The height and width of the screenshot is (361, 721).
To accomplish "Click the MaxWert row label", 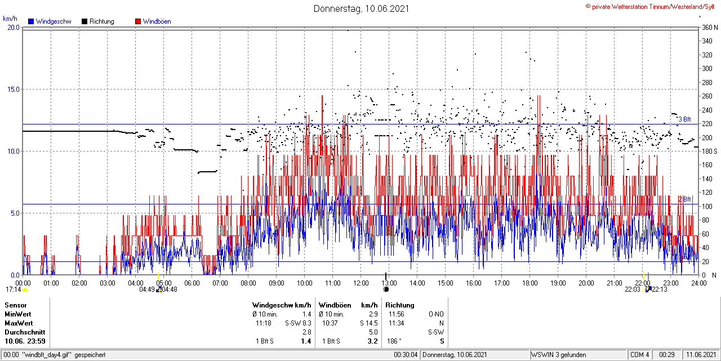I will point(19,323).
